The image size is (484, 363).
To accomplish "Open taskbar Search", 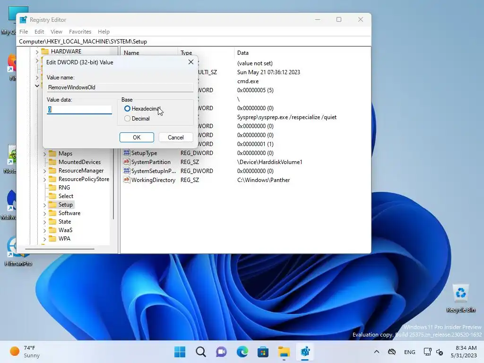I will pyautogui.click(x=200, y=352).
